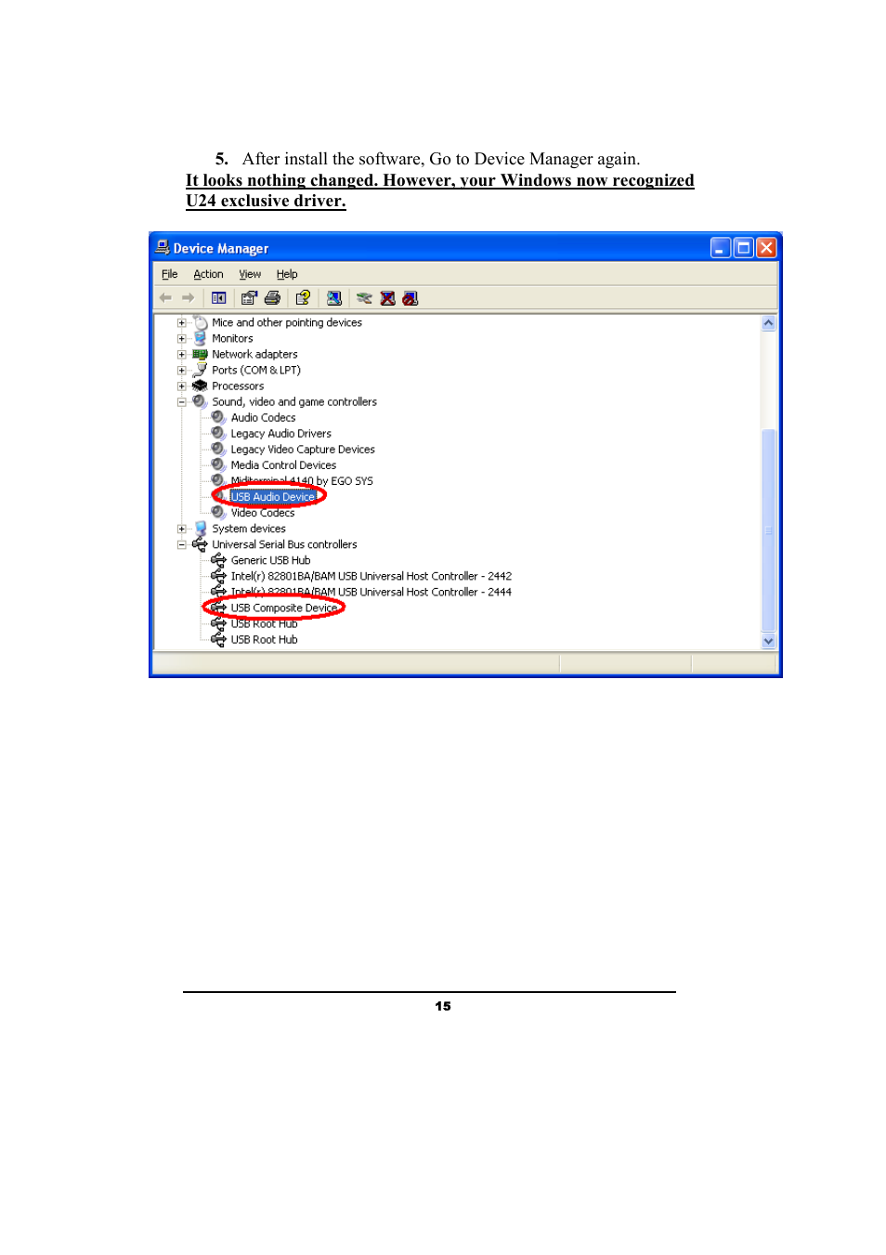Select the Audio Codecs label
This screenshot has width=886, height=1255.
pos(263,418)
